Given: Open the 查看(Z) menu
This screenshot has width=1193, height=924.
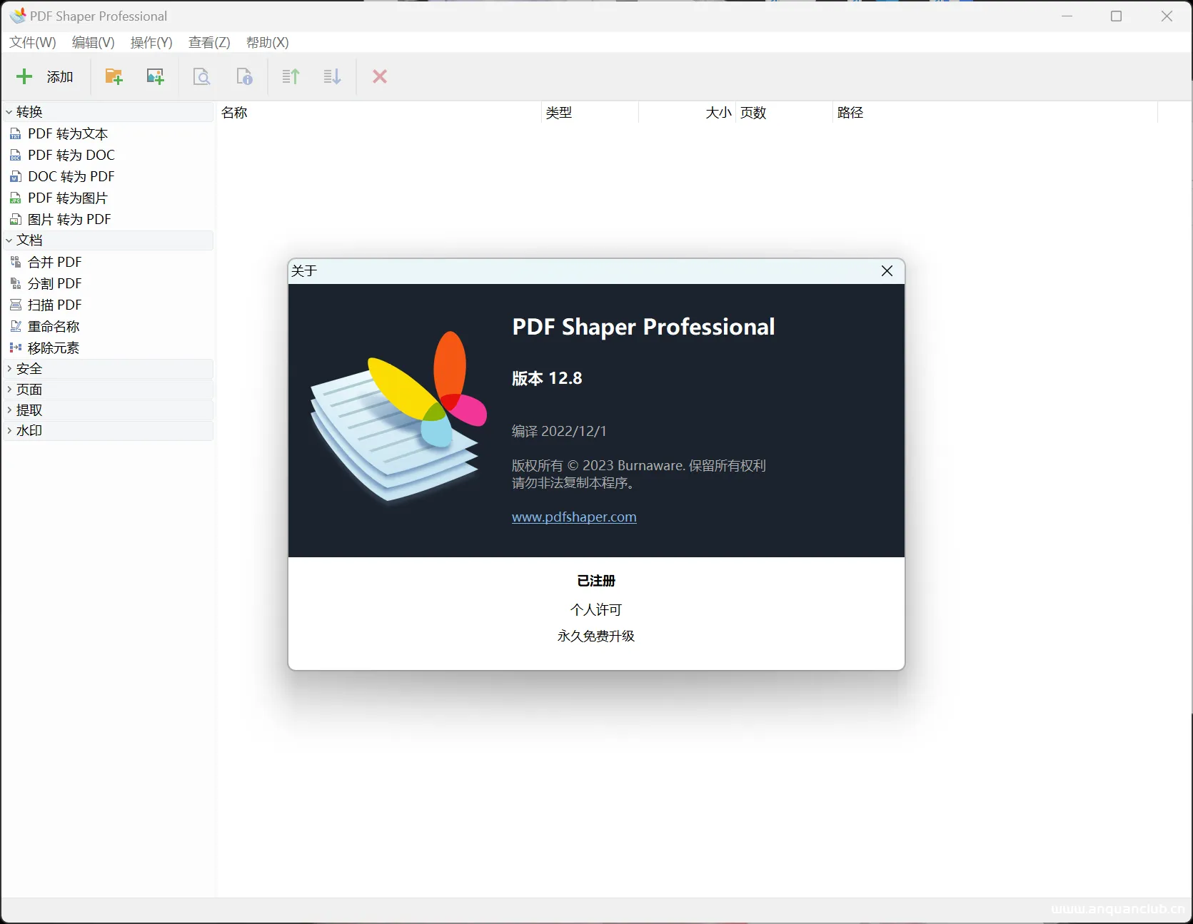Looking at the screenshot, I should (x=208, y=42).
